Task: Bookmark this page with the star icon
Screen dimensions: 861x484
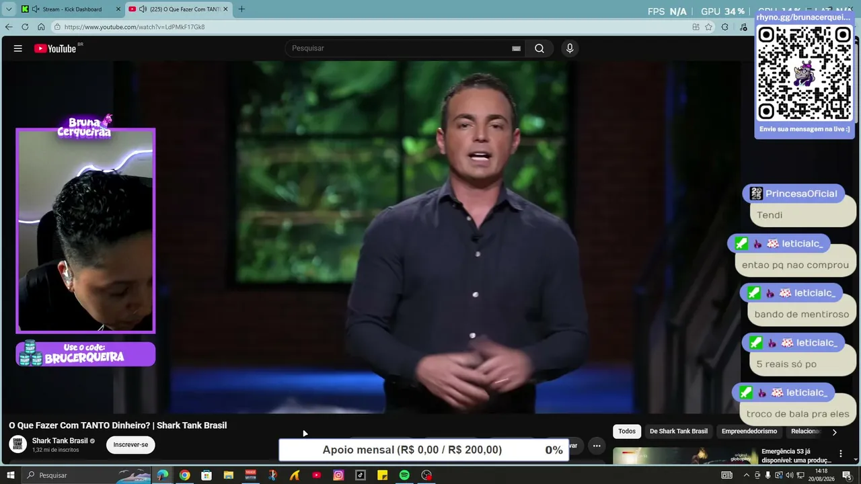Action: (x=708, y=27)
